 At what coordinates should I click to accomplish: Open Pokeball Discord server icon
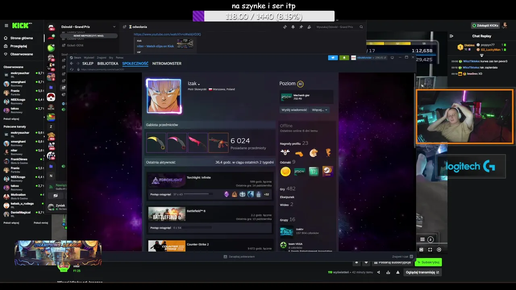(51, 97)
